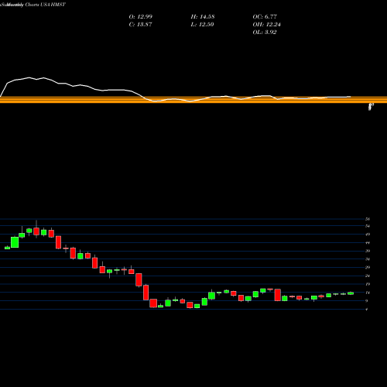Click the price axis label 29
The image size is (387, 387).
point(368,267)
